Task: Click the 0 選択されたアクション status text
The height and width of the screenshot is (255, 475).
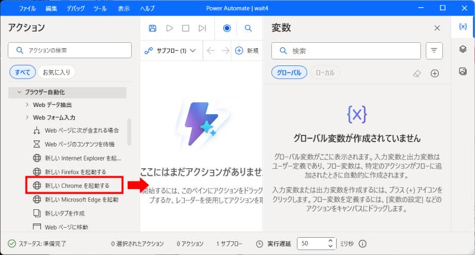Action: (137, 244)
